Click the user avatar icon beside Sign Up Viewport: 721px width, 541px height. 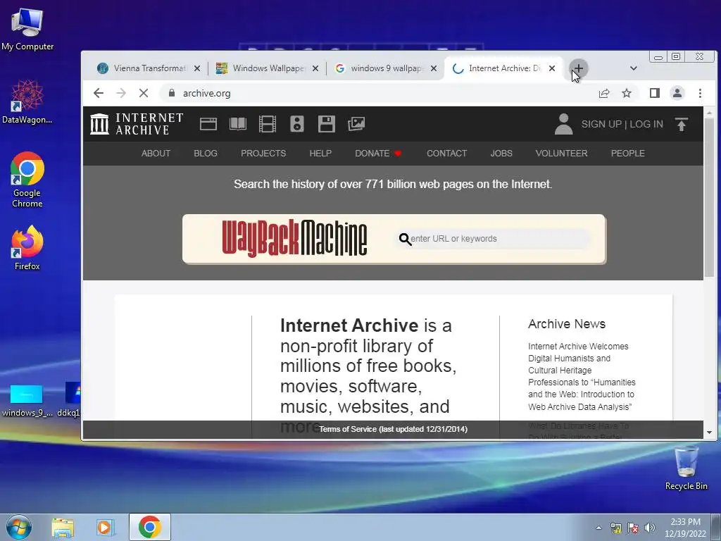tap(563, 124)
